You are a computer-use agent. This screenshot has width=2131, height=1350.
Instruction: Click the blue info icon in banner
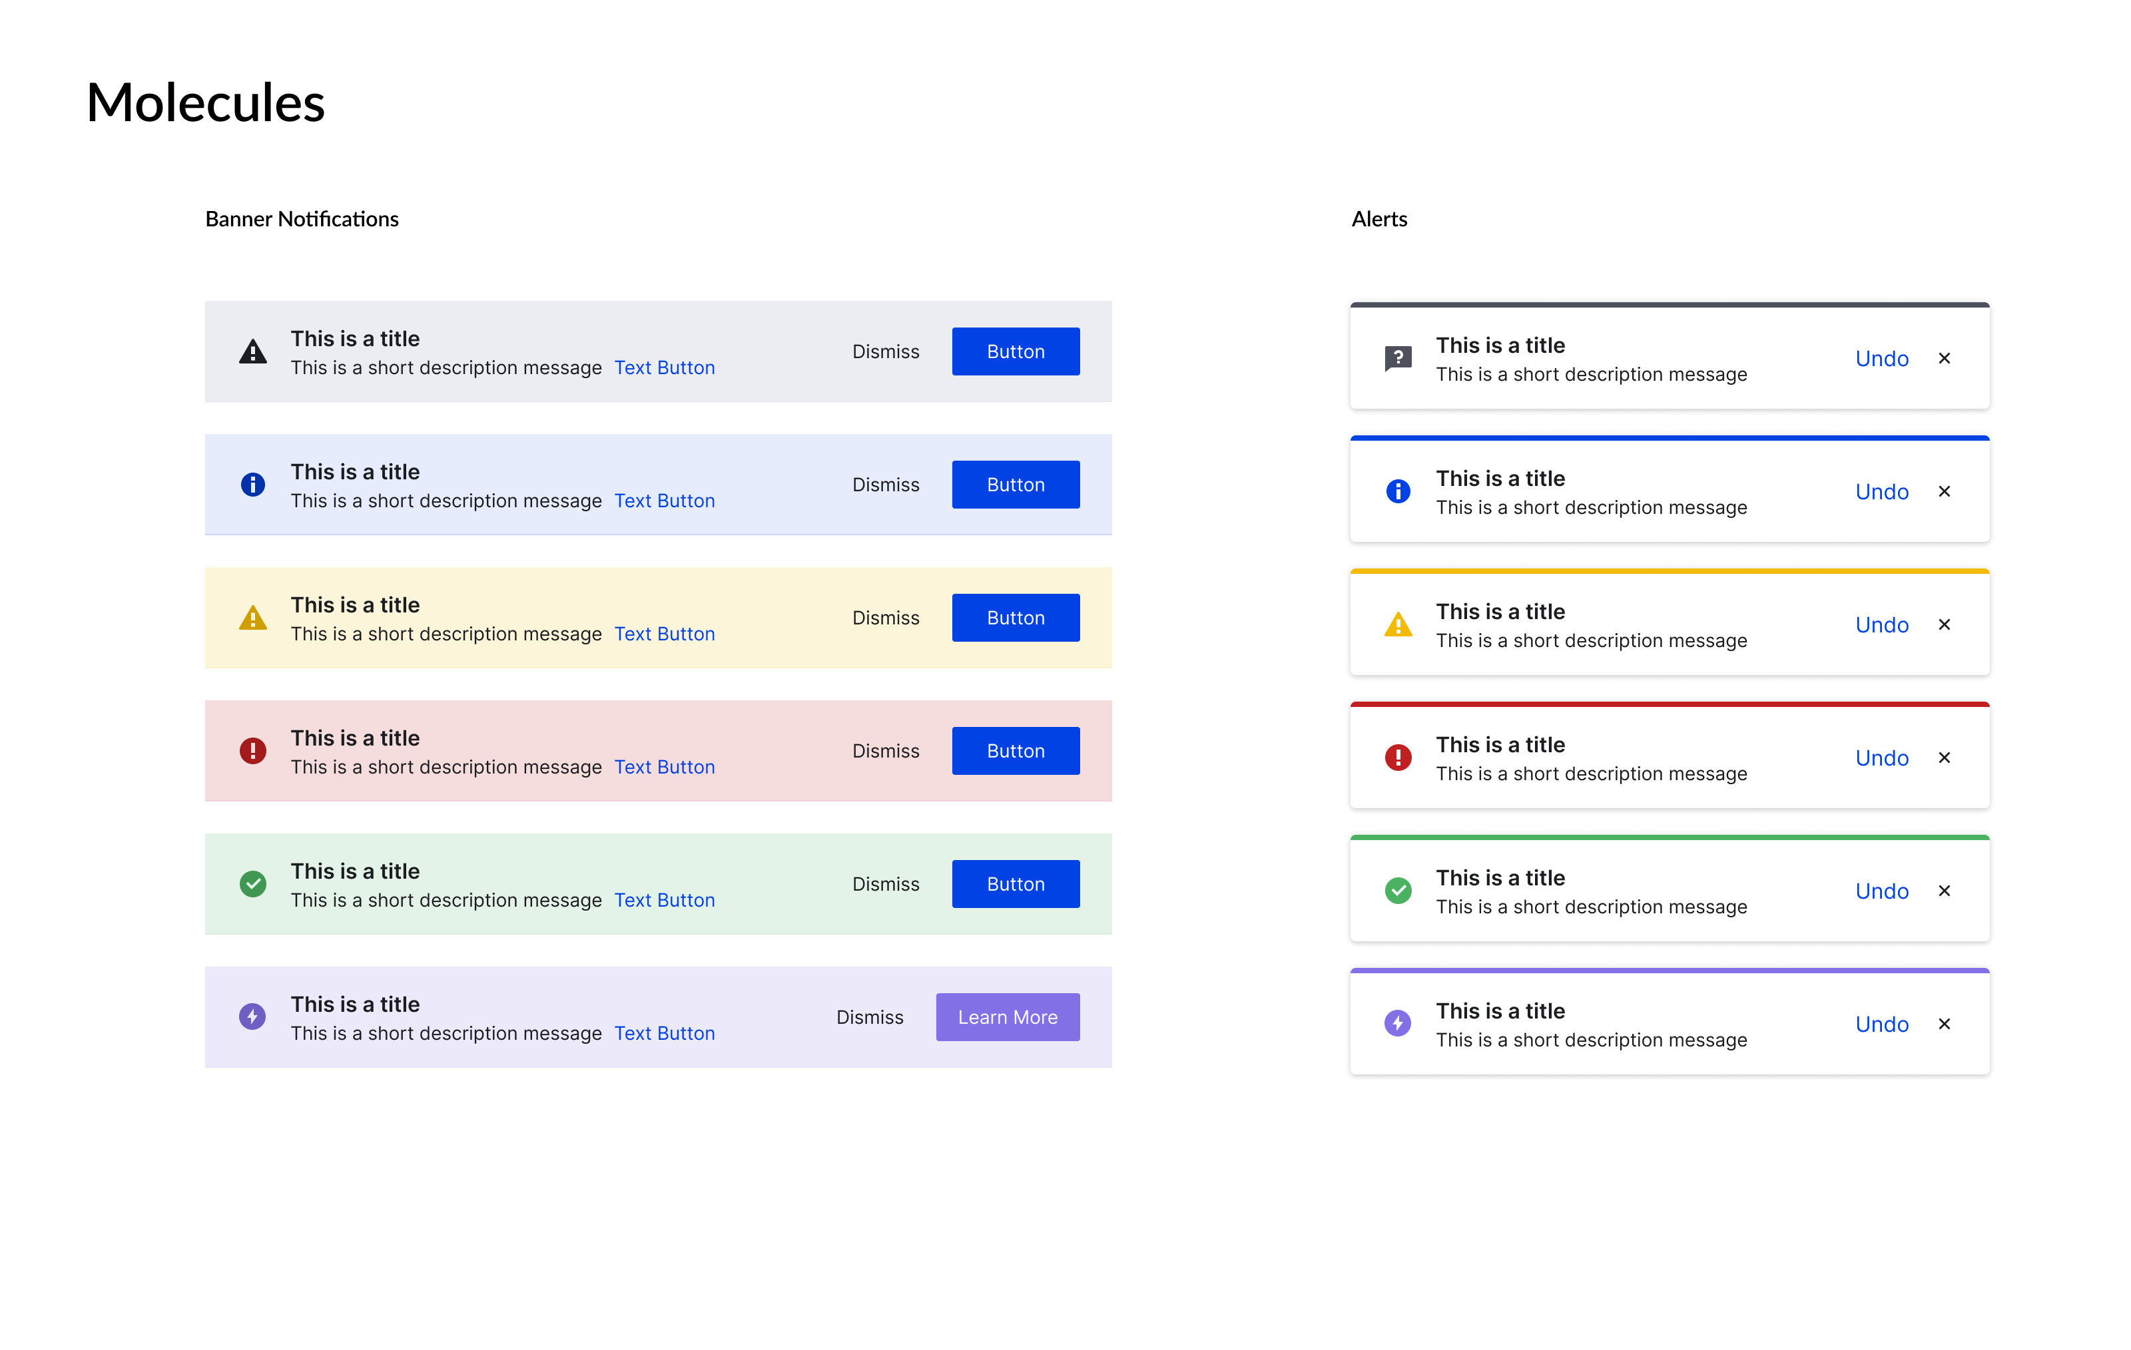click(x=253, y=485)
